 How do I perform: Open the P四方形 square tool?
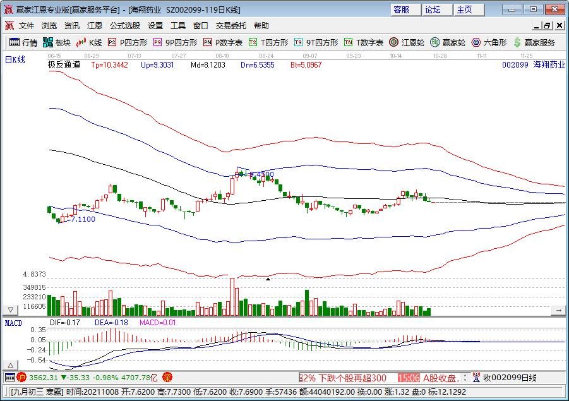[127, 42]
